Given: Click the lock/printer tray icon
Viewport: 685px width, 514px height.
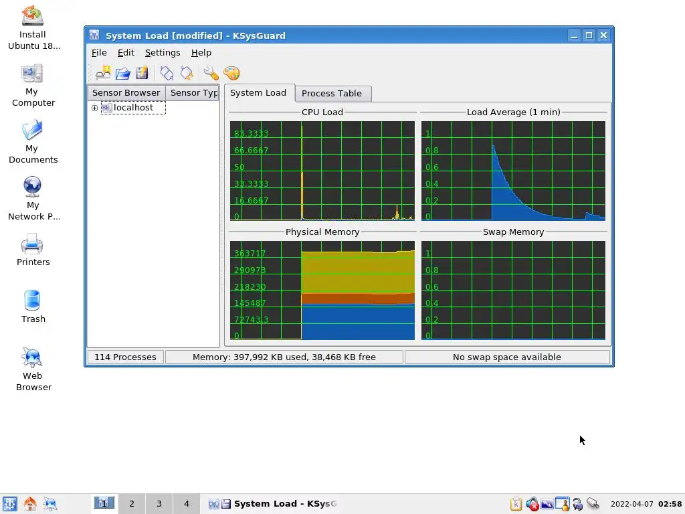Looking at the screenshot, I should pyautogui.click(x=577, y=504).
